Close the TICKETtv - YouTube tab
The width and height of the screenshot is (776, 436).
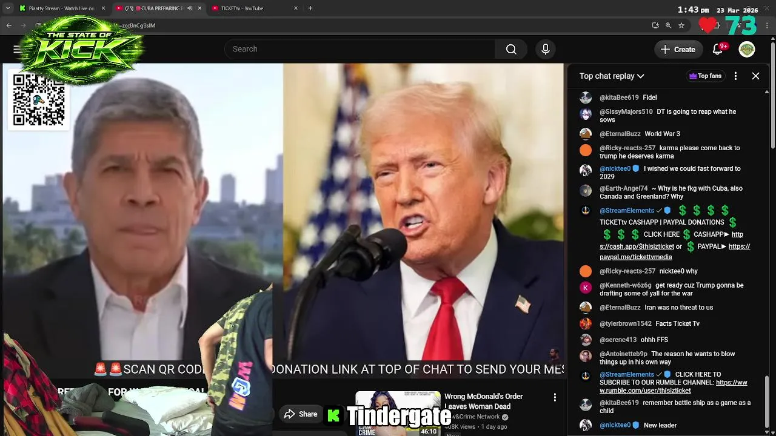pos(296,8)
